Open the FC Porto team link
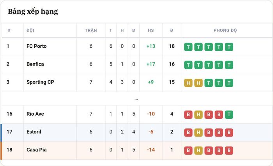Image resolution: width=273 pixels, height=166 pixels. [x=37, y=46]
